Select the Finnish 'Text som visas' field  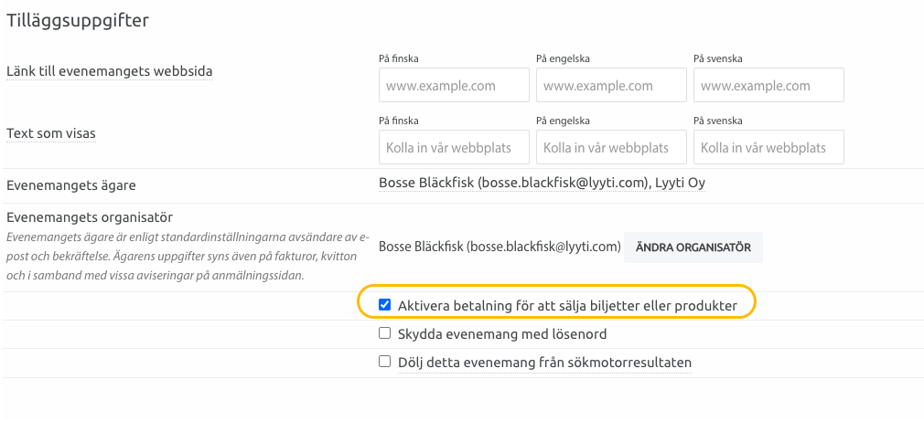(x=454, y=147)
